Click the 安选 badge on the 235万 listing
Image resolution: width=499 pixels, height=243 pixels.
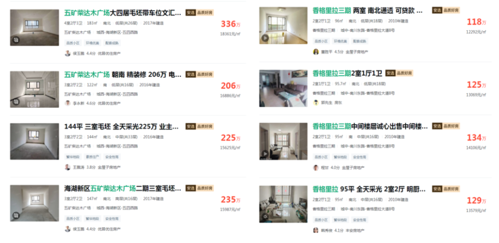[x=190, y=188]
